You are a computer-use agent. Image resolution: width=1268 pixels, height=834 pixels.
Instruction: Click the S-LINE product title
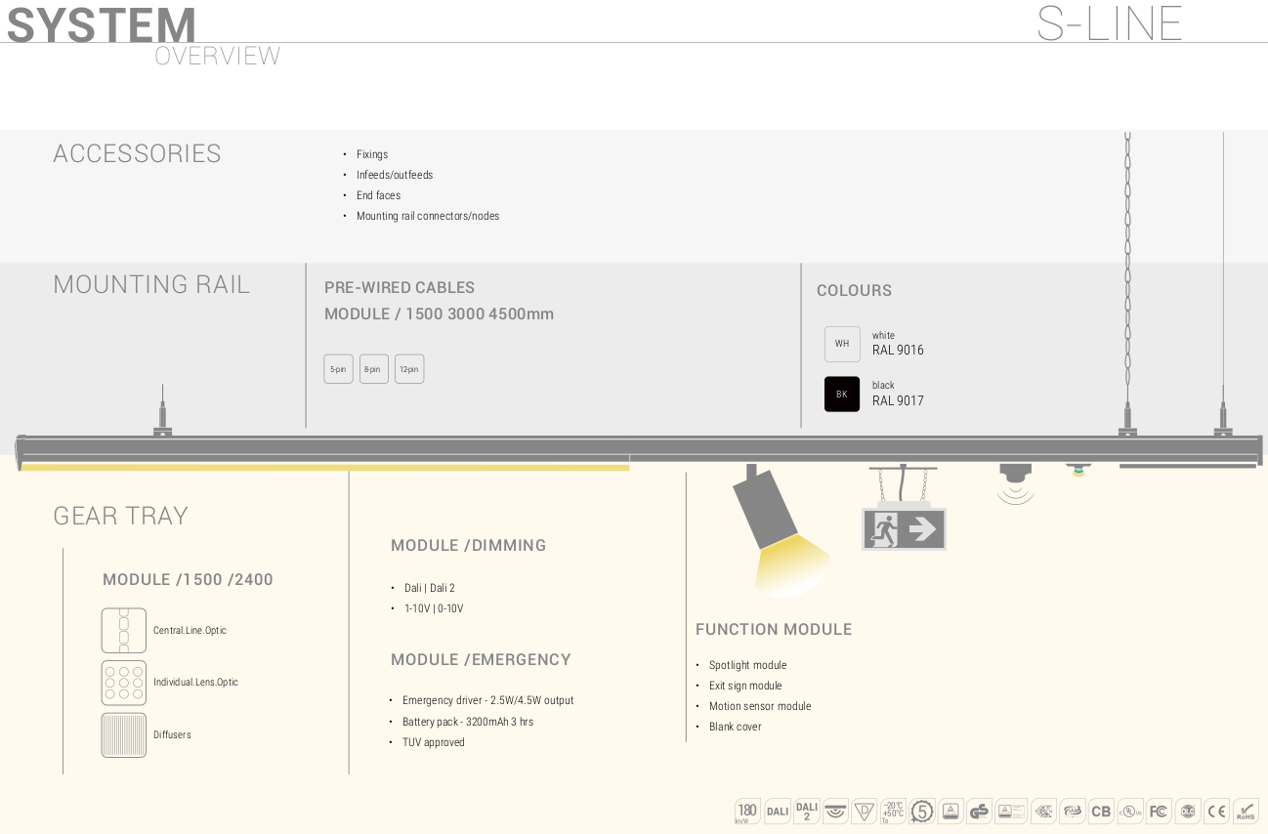coord(1110,21)
